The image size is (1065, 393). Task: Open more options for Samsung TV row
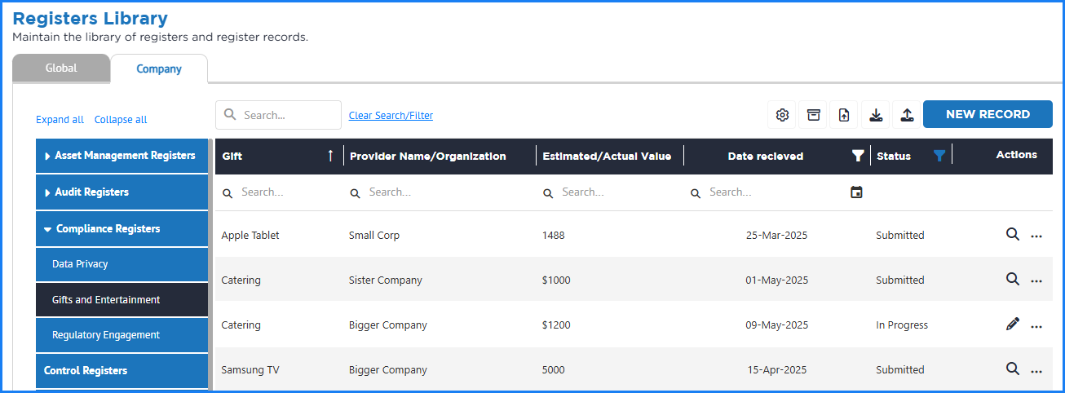coord(1036,371)
